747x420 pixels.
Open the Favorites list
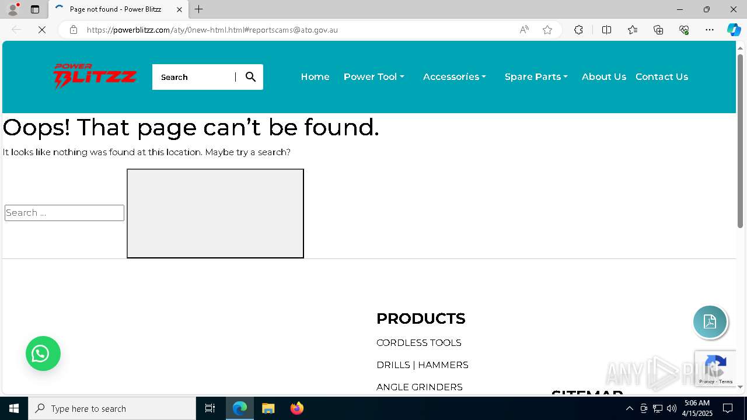pyautogui.click(x=633, y=30)
